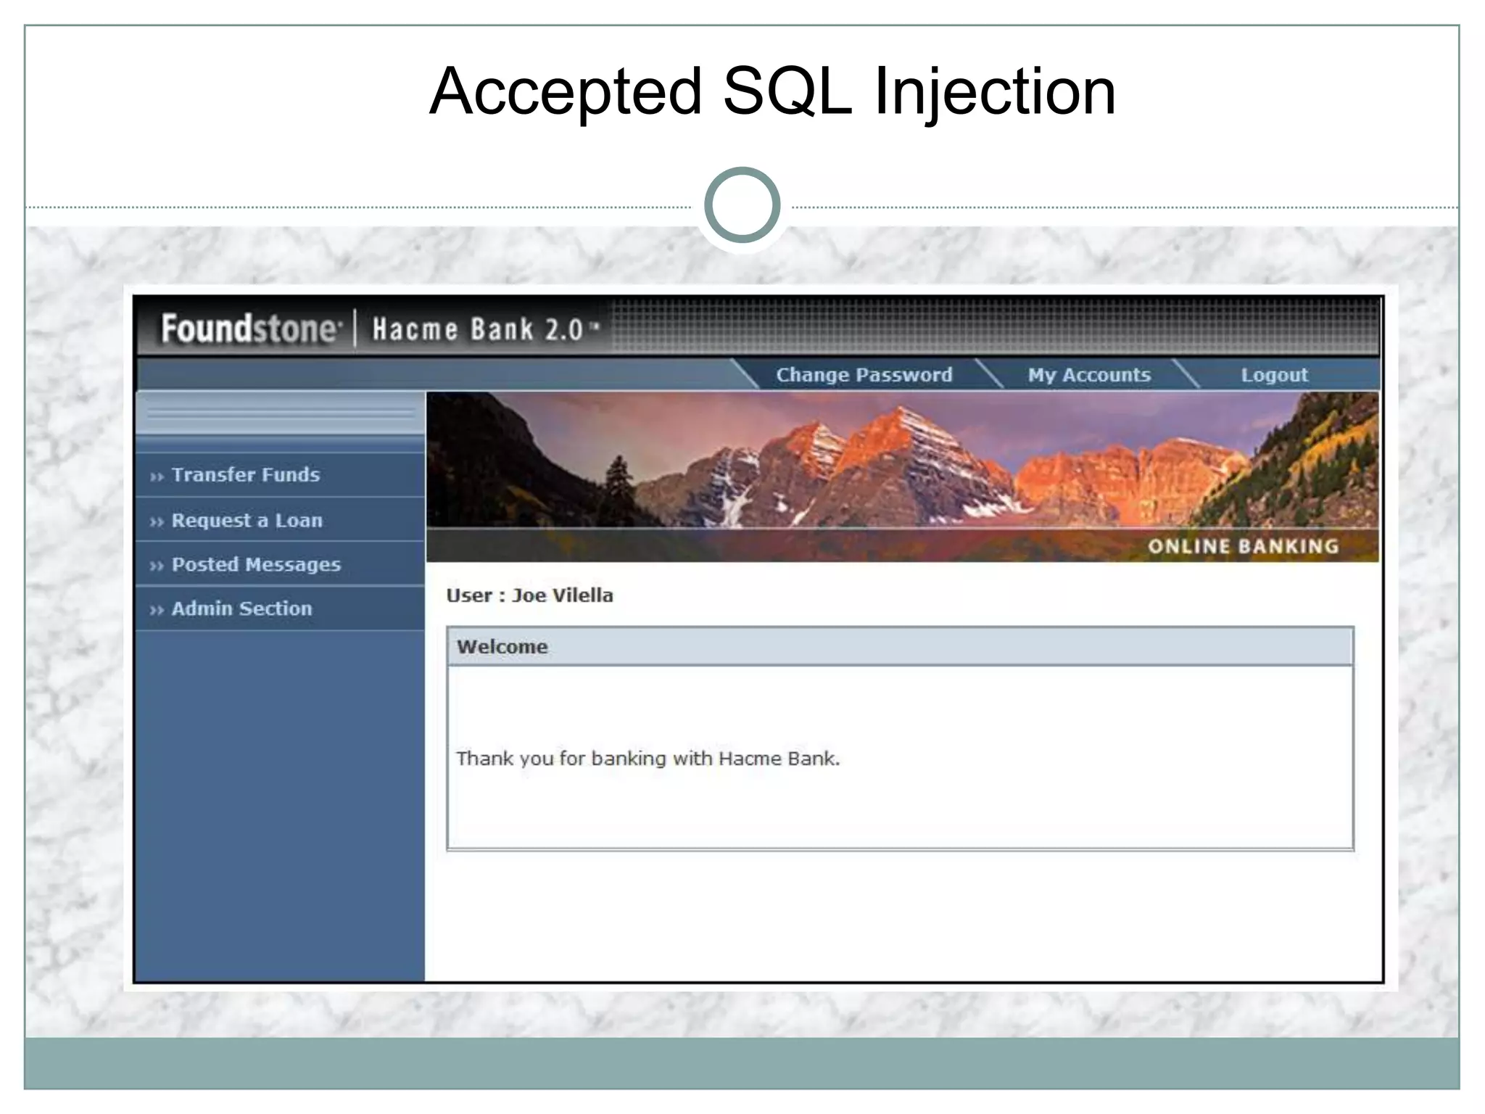This screenshot has height=1114, width=1485.
Task: Go to the Admin Section
Action: pos(241,609)
